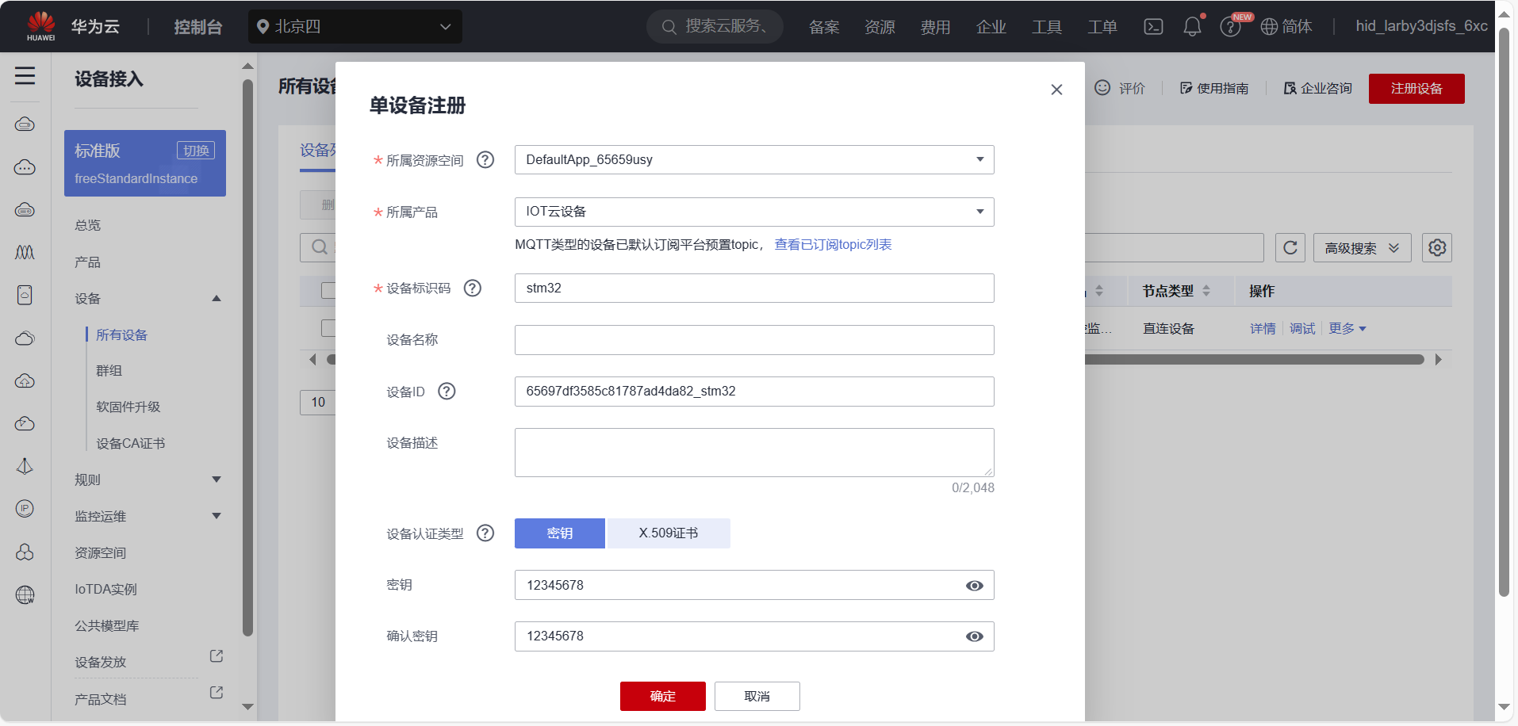Click the 设备标识码 input containing stm32

(754, 288)
